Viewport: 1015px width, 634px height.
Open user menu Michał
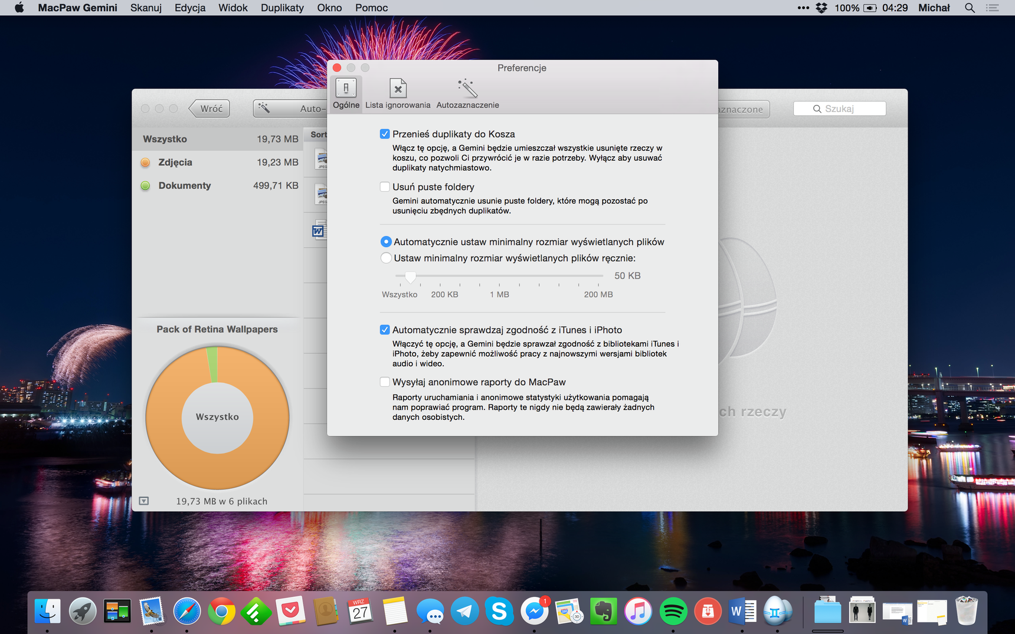click(x=934, y=8)
